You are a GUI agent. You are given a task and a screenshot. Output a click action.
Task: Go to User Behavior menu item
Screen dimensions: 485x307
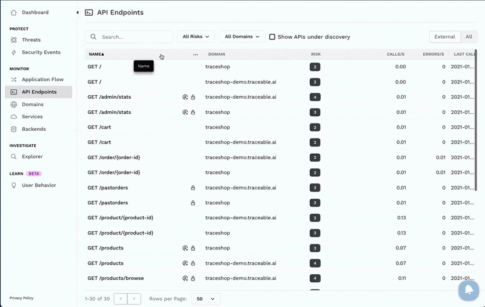pyautogui.click(x=39, y=185)
